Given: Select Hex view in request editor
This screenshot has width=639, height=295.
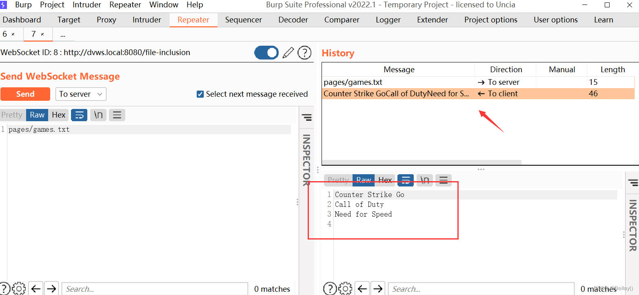Looking at the screenshot, I should pyautogui.click(x=58, y=115).
